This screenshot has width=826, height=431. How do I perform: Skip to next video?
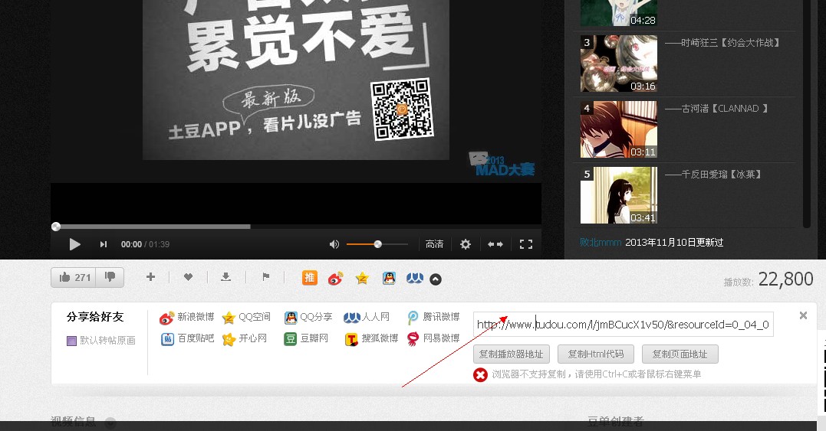click(x=104, y=244)
